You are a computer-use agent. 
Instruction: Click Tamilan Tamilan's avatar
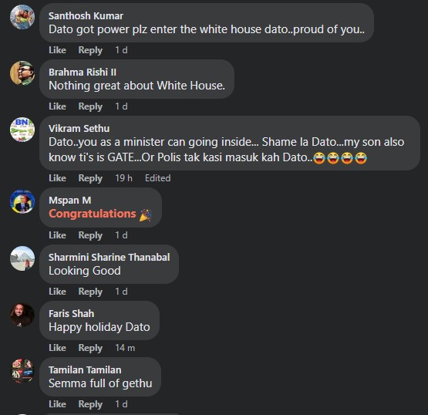point(22,371)
